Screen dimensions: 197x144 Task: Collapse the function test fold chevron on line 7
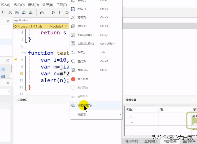[x=25, y=53]
